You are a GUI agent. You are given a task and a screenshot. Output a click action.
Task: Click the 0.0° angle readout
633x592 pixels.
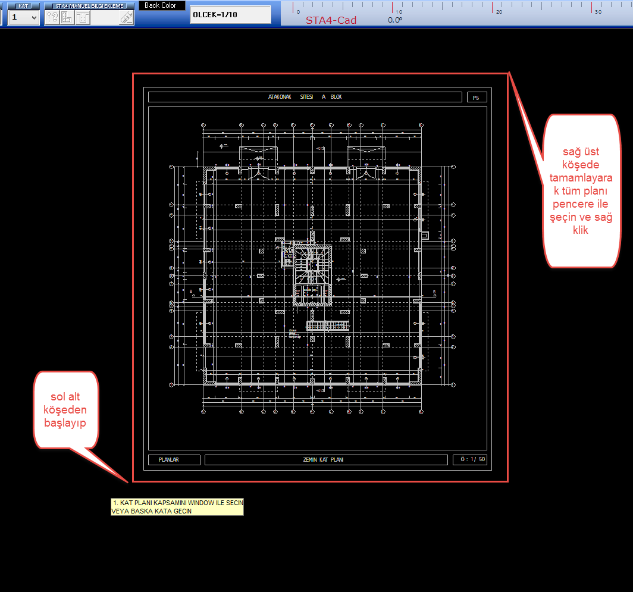[x=395, y=20]
